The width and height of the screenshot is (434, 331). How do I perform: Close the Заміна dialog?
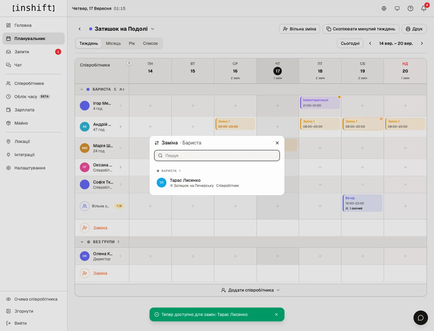click(277, 143)
